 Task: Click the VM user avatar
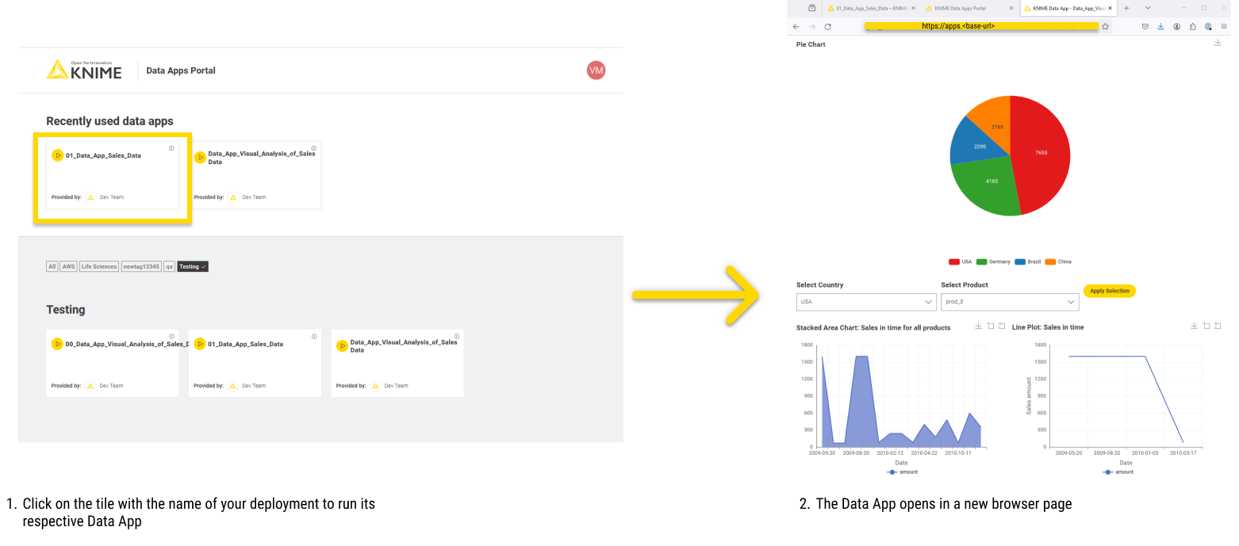pyautogui.click(x=596, y=71)
